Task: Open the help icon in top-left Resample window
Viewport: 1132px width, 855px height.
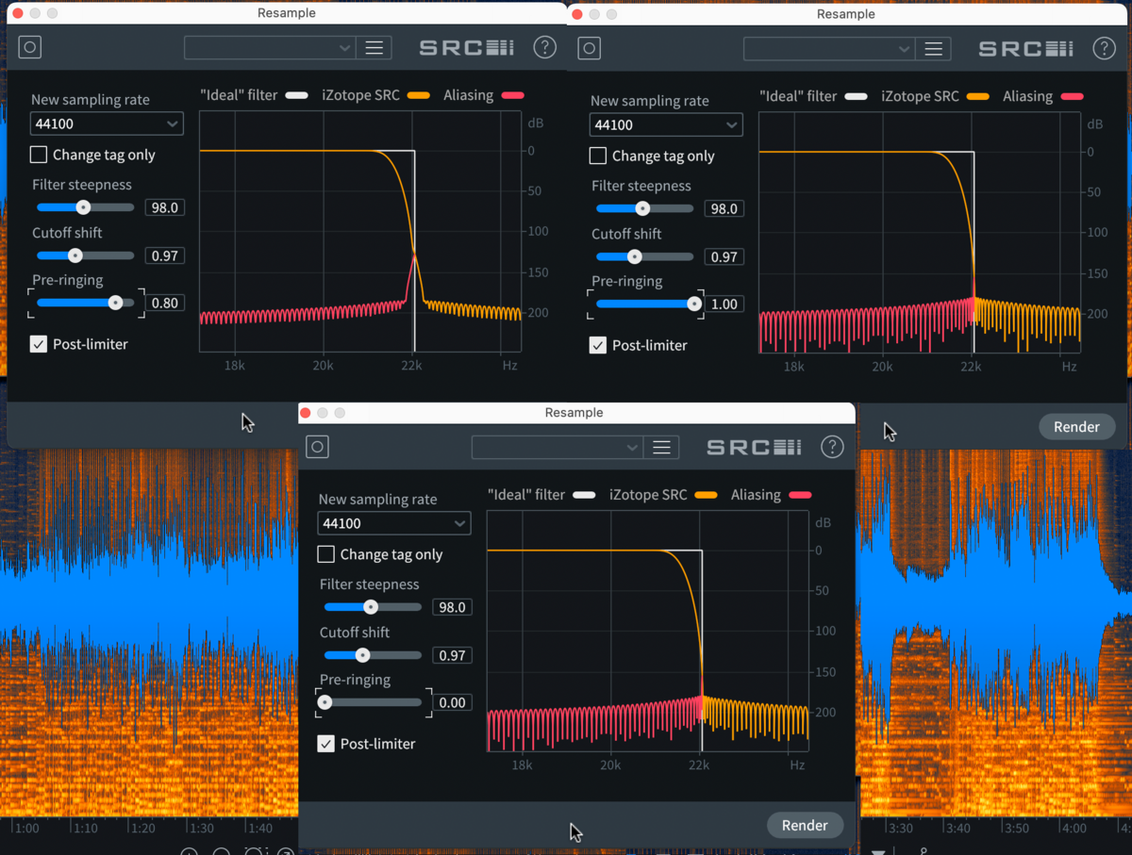Action: pos(544,47)
